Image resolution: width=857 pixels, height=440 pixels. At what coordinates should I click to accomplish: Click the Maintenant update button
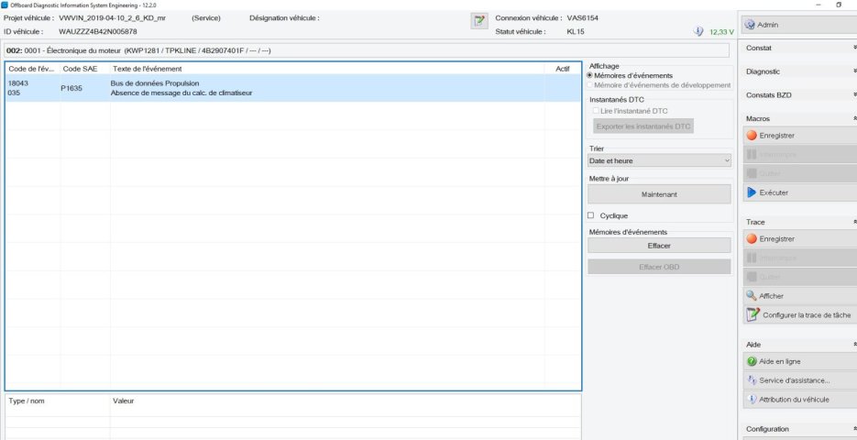(659, 194)
